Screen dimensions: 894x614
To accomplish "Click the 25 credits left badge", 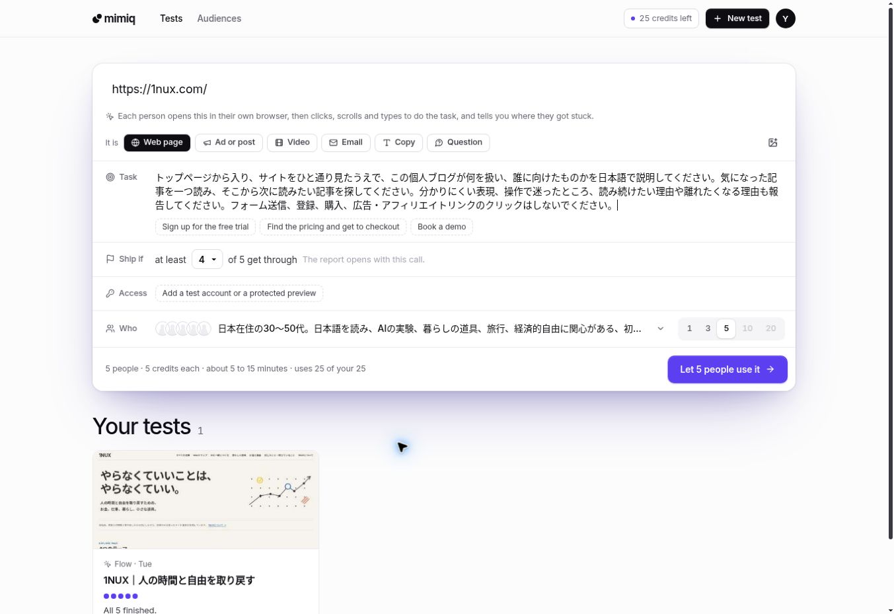I will [661, 19].
